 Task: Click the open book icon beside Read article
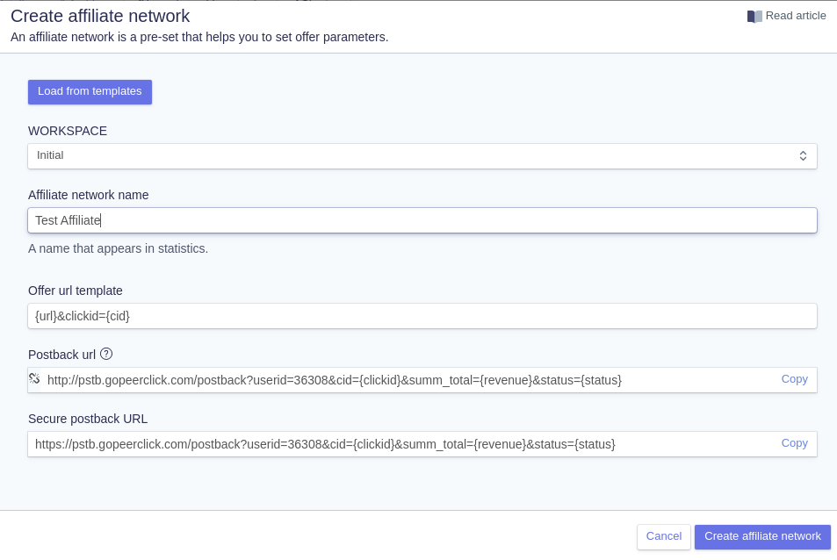pyautogui.click(x=754, y=16)
